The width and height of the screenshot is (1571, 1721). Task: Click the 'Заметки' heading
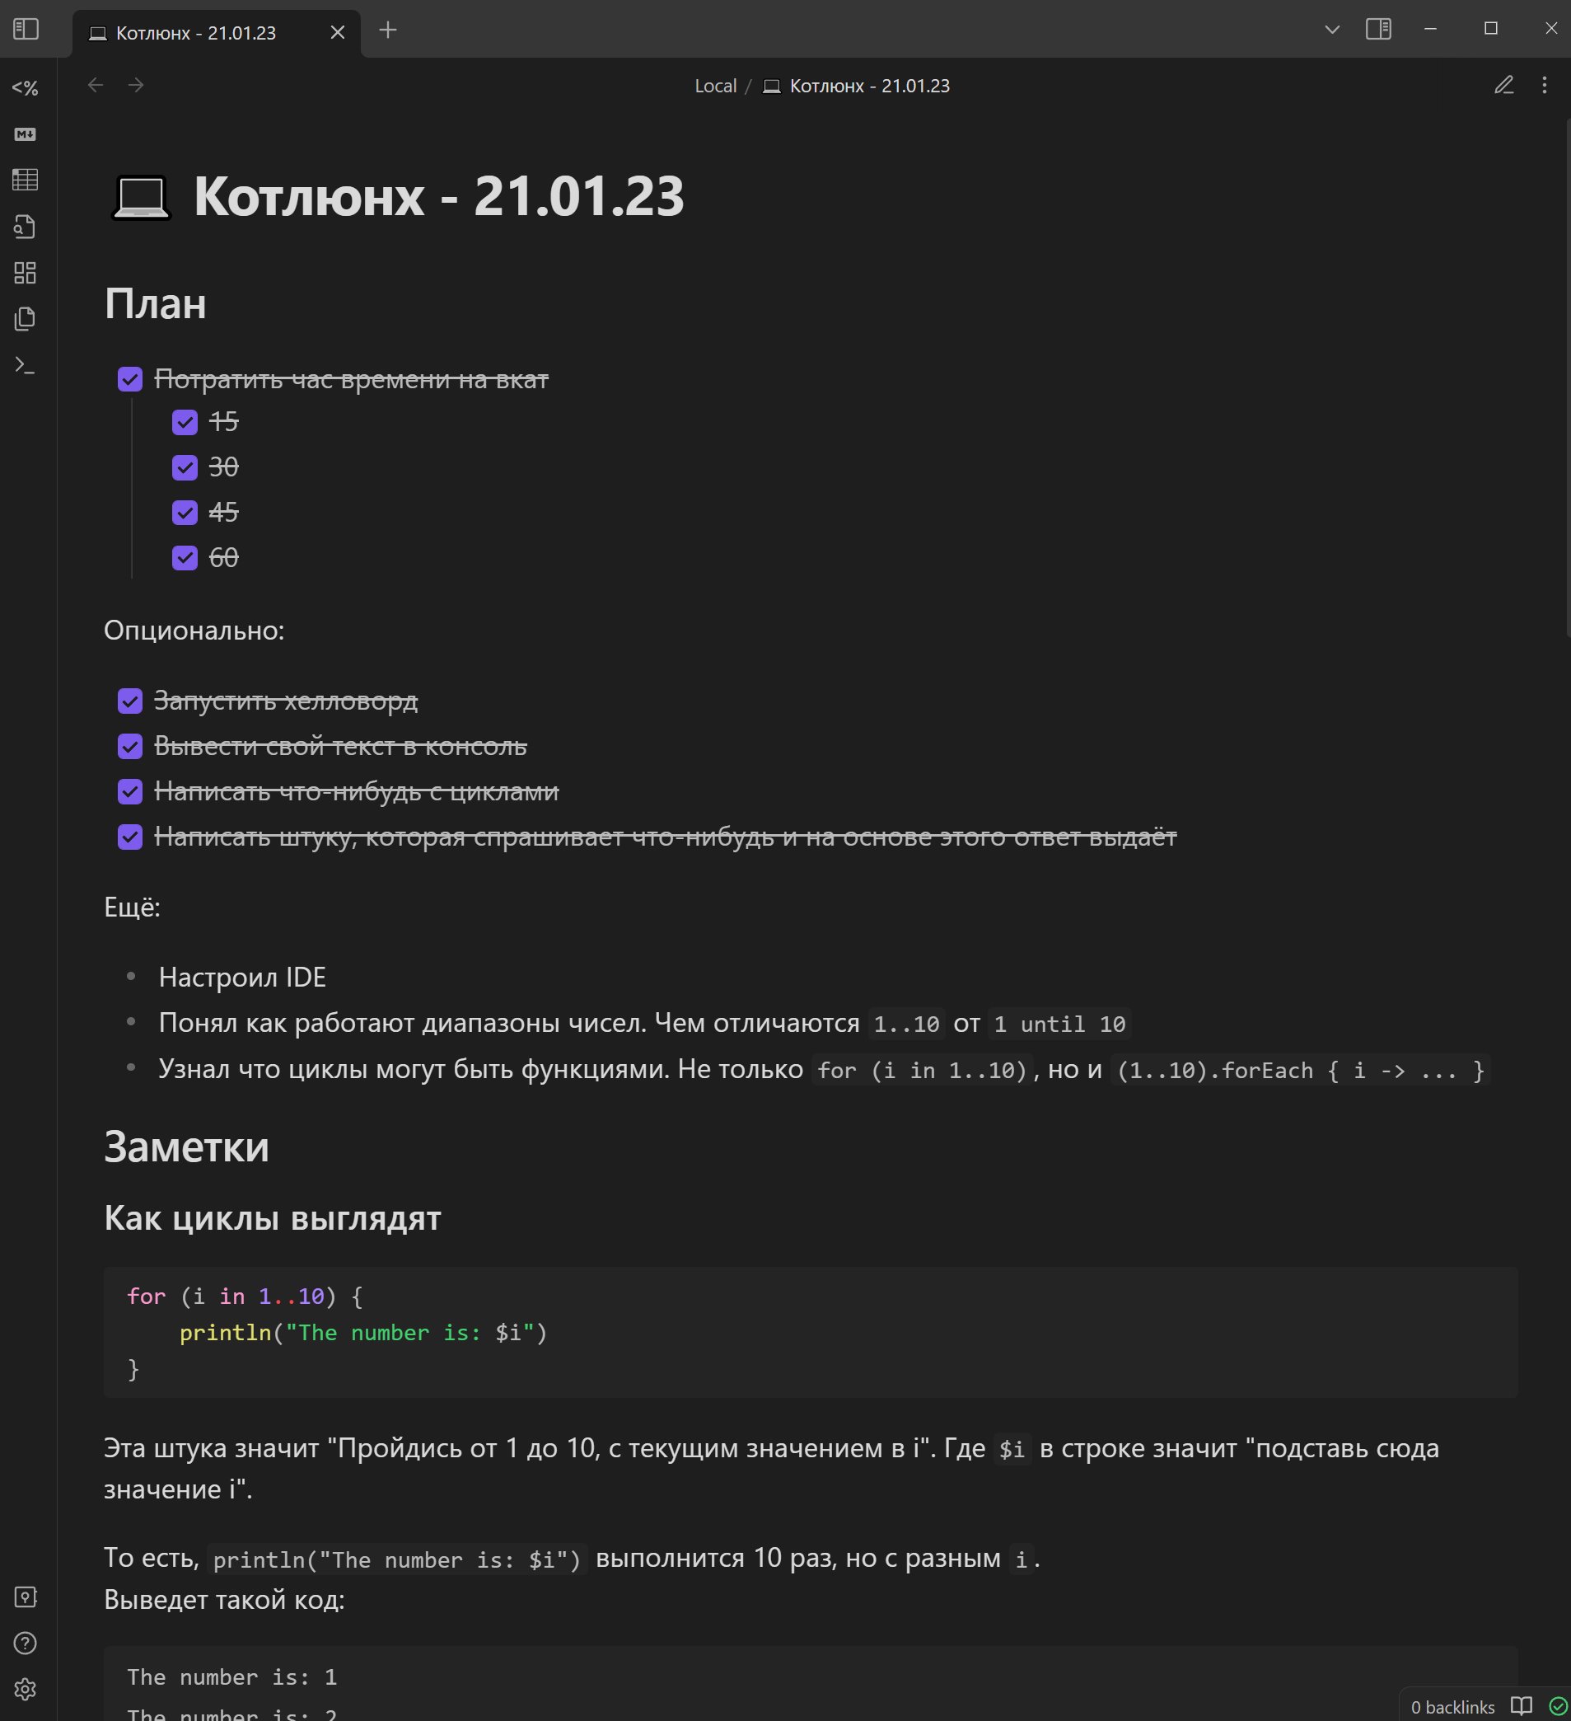(187, 1147)
